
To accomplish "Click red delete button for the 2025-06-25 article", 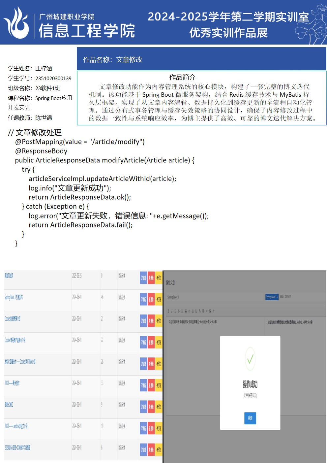I will tap(151, 278).
